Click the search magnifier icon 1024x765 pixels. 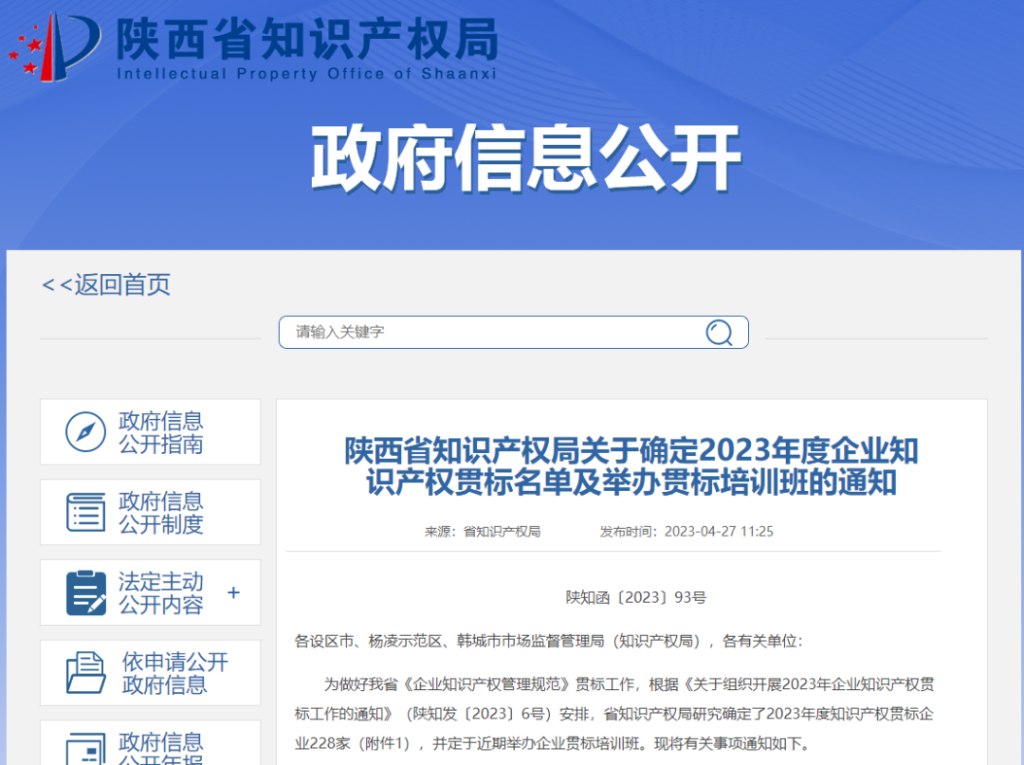tap(720, 332)
